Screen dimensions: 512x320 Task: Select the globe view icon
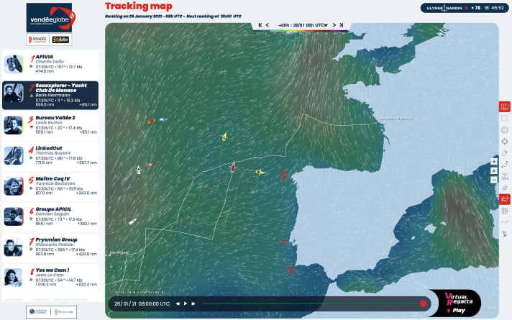(x=505, y=130)
